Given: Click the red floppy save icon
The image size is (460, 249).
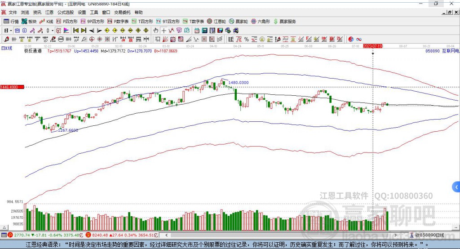Looking at the screenshot, I should pyautogui.click(x=220, y=31).
